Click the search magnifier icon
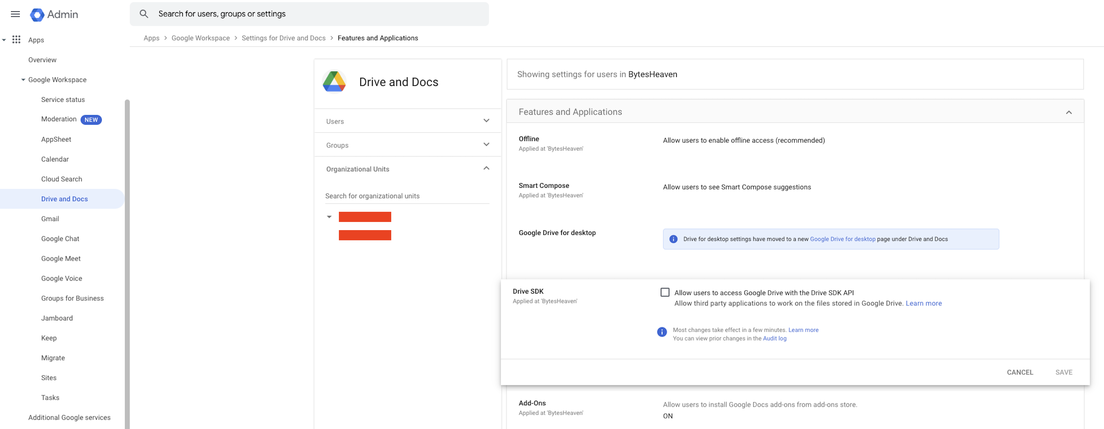 point(144,14)
